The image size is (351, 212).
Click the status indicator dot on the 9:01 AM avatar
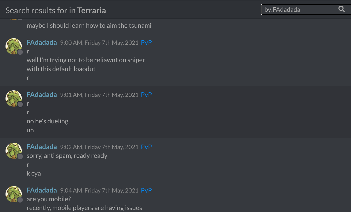20,104
